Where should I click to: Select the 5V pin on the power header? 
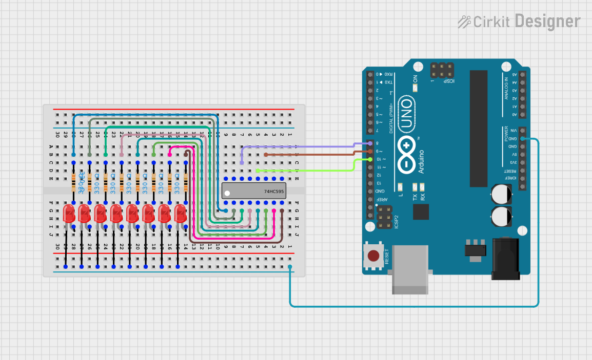coord(523,155)
